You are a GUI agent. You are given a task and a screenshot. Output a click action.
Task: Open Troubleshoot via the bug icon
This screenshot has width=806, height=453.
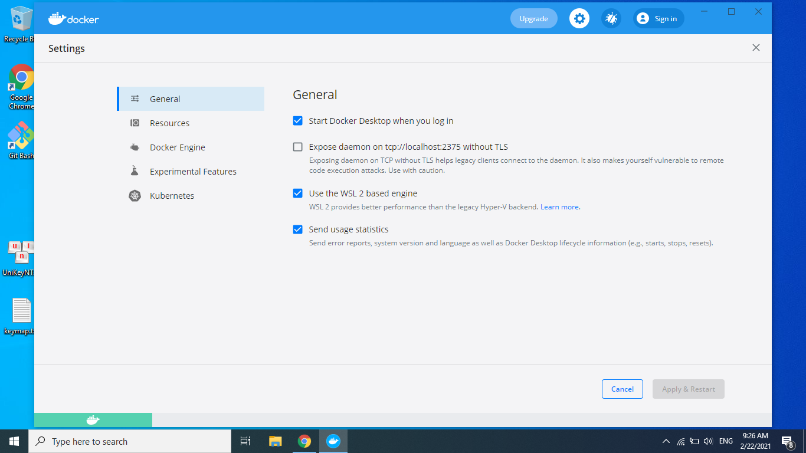coord(611,18)
